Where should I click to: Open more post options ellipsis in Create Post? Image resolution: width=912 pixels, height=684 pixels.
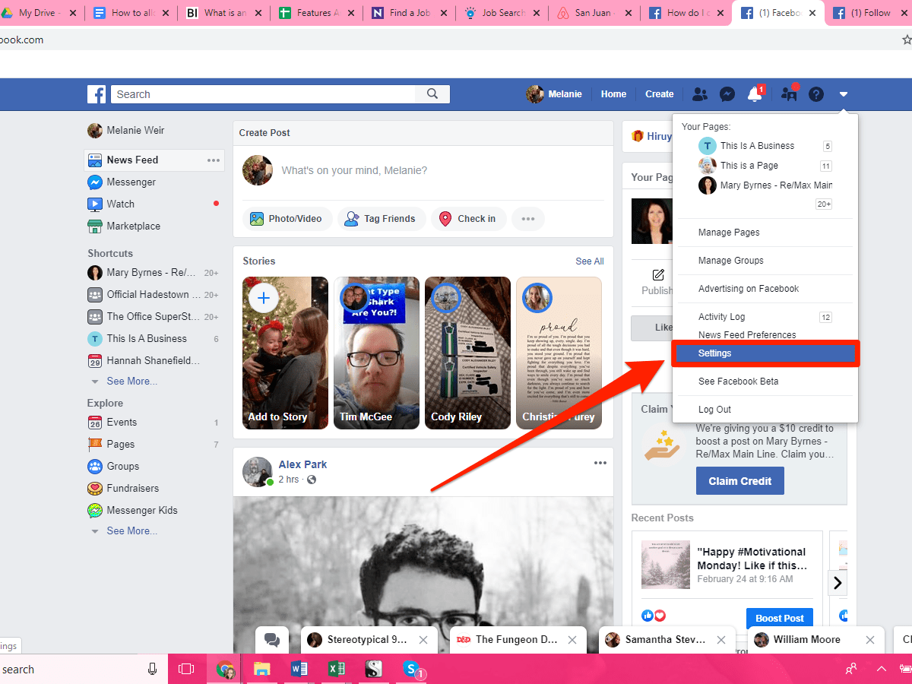pyautogui.click(x=528, y=219)
